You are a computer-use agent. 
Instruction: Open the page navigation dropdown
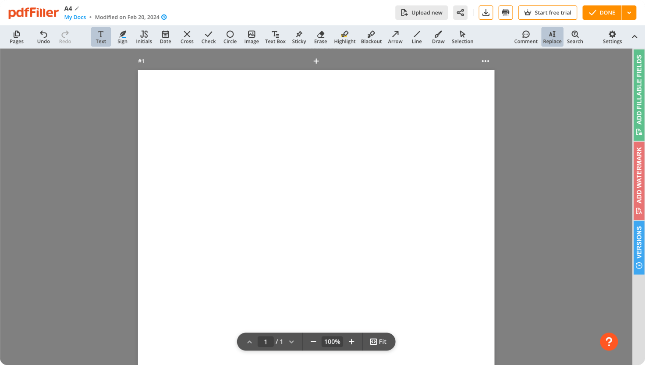click(x=291, y=342)
